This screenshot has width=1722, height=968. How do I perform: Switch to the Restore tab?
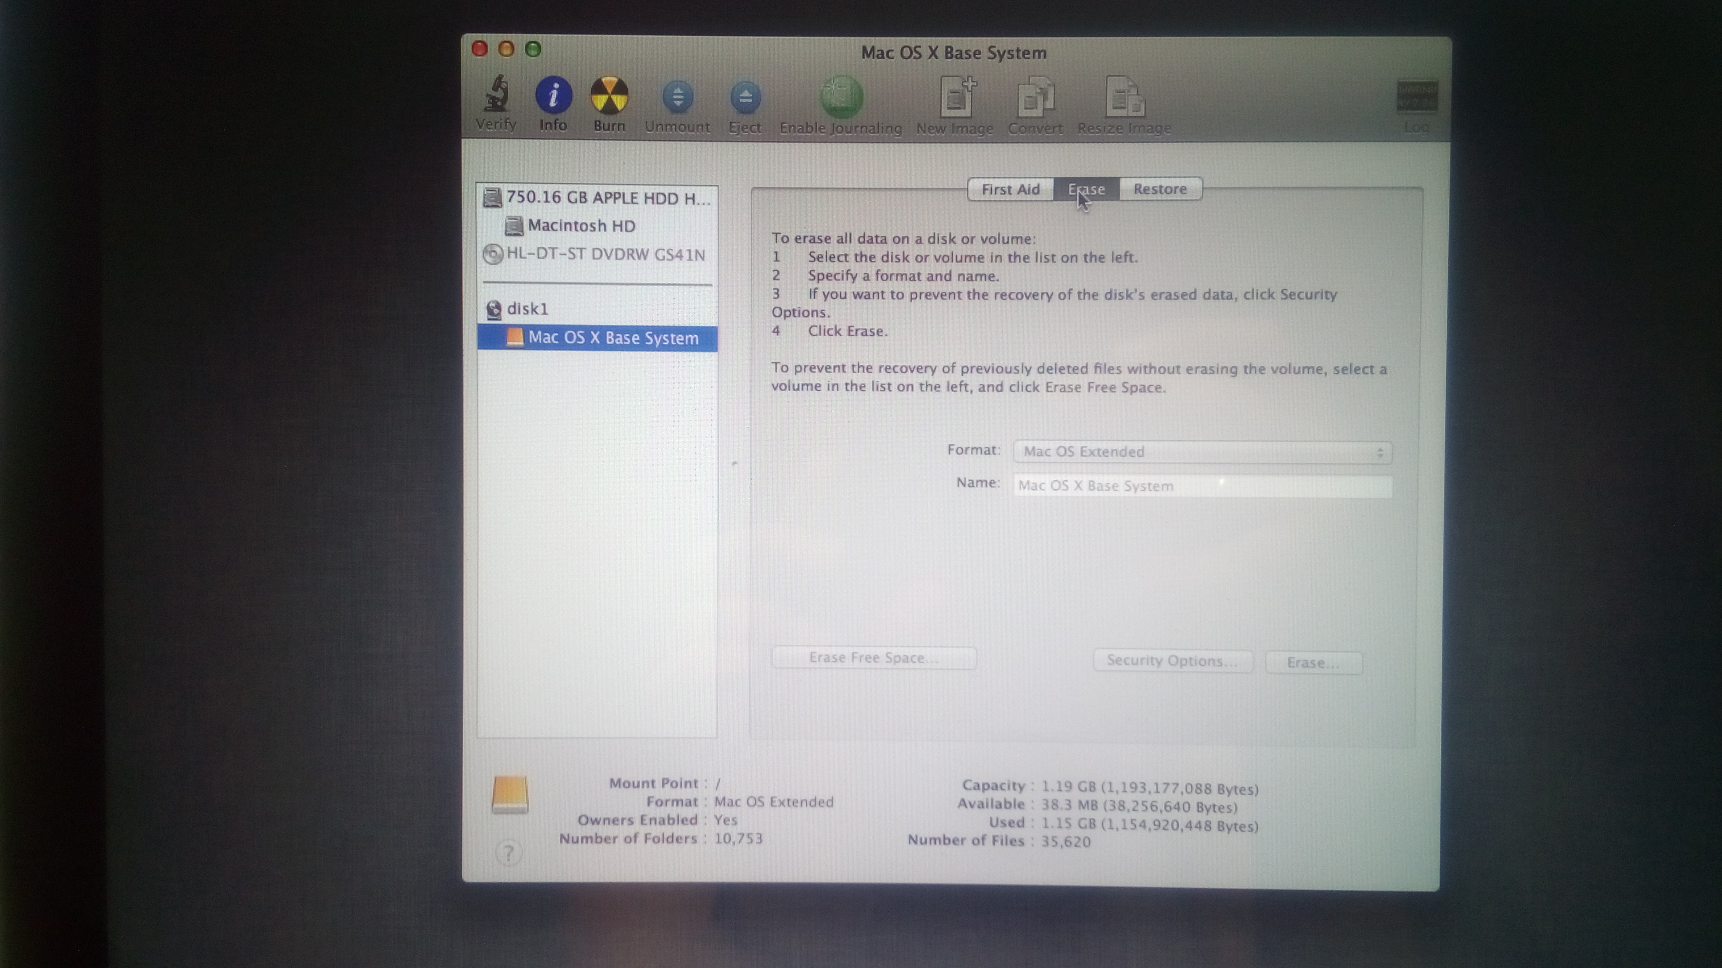(x=1160, y=189)
